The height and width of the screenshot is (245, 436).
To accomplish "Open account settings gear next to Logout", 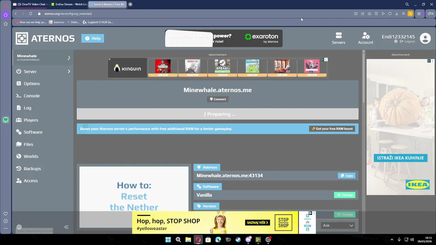I will click(x=396, y=42).
